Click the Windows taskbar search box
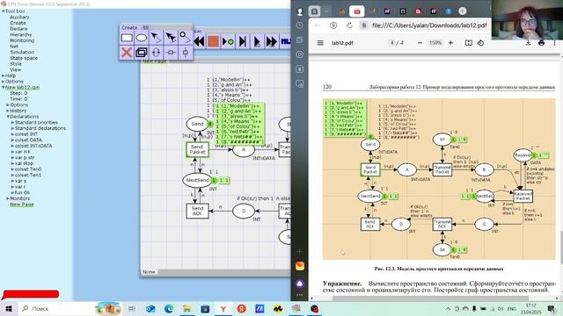563x316 pixels. pyautogui.click(x=55, y=308)
